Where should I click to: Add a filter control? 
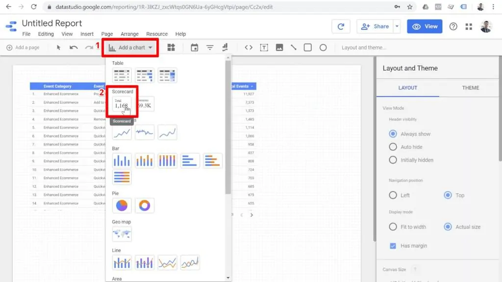point(210,47)
